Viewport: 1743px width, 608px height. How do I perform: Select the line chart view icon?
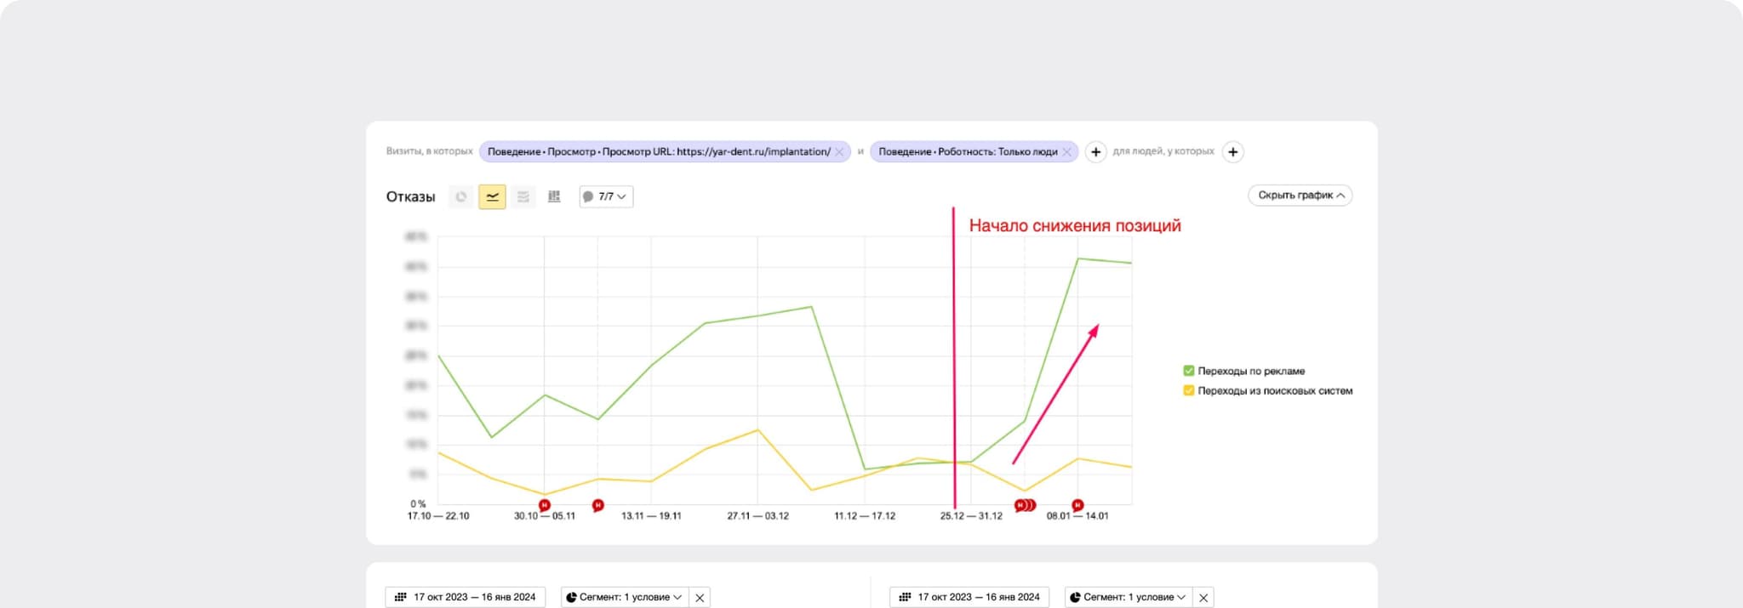click(x=492, y=196)
